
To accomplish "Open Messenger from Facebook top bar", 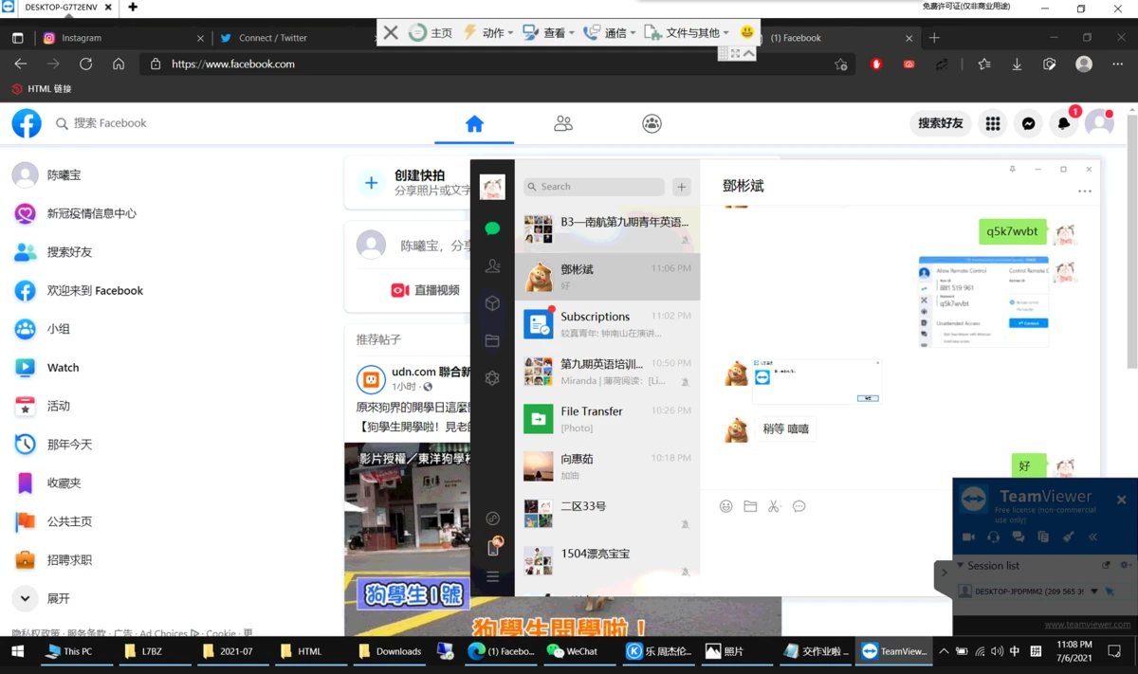I will tap(1028, 123).
